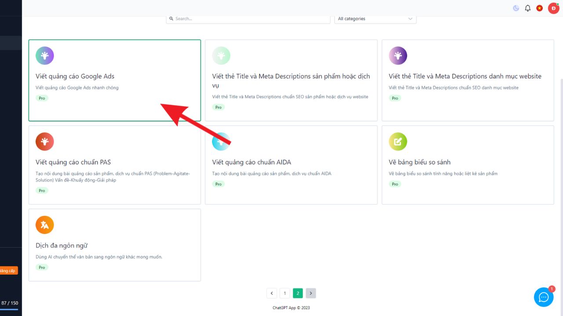The width and height of the screenshot is (563, 316).
Task: Toggle dark mode moon icon
Action: [516, 8]
